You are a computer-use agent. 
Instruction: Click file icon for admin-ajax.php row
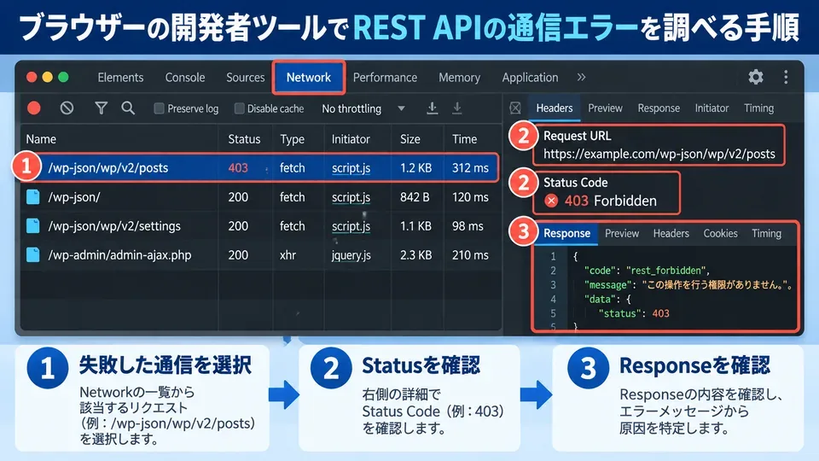pos(33,255)
